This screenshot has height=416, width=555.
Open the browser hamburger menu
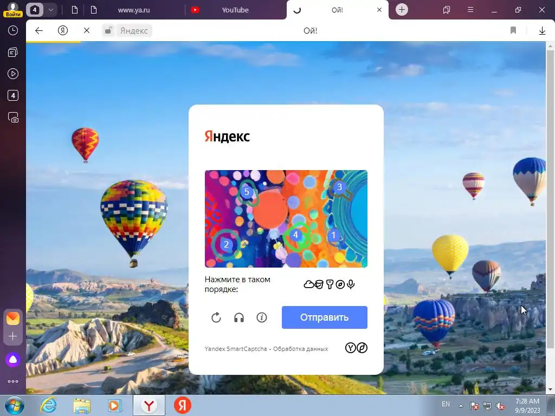click(x=470, y=10)
